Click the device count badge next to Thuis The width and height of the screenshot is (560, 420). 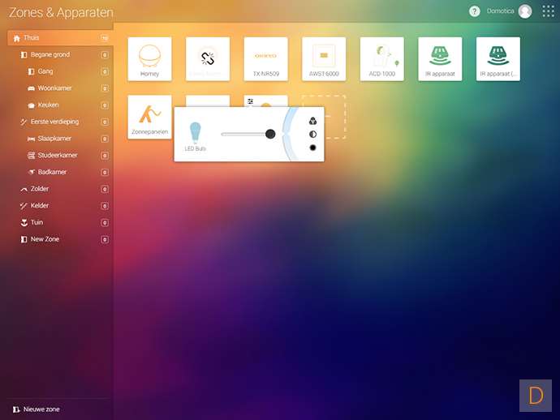(x=105, y=38)
